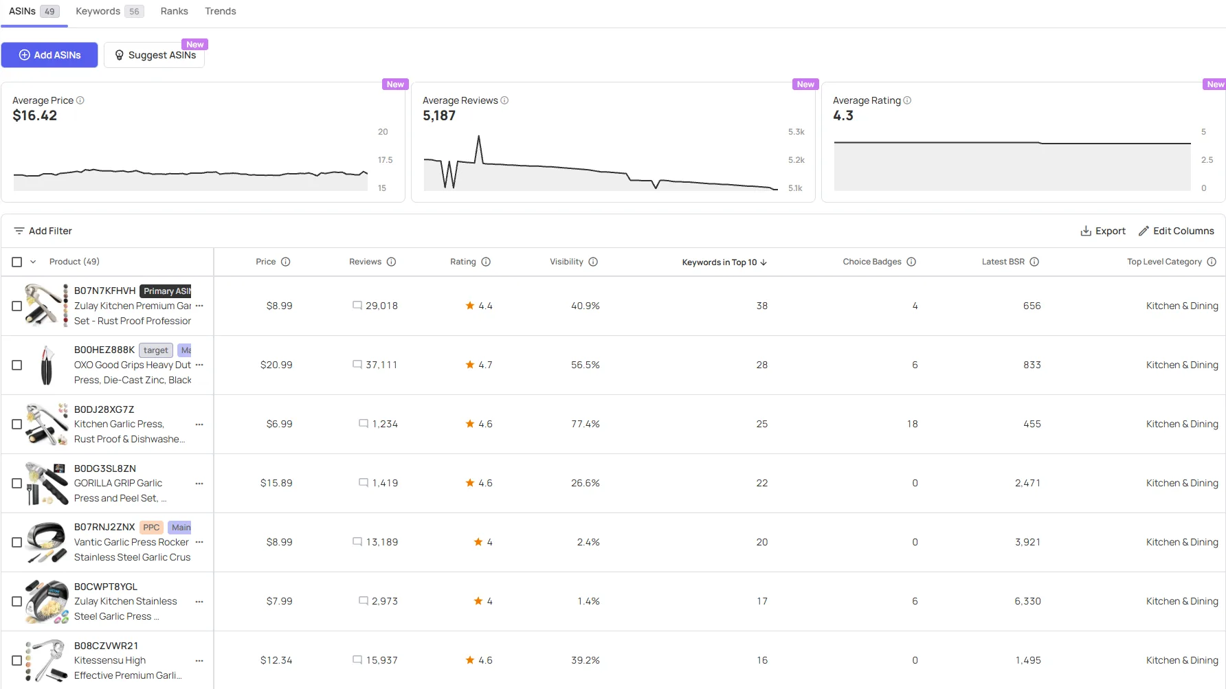Open the three-dot menu for B00HEZ888K
Image resolution: width=1226 pixels, height=689 pixels.
coord(199,365)
